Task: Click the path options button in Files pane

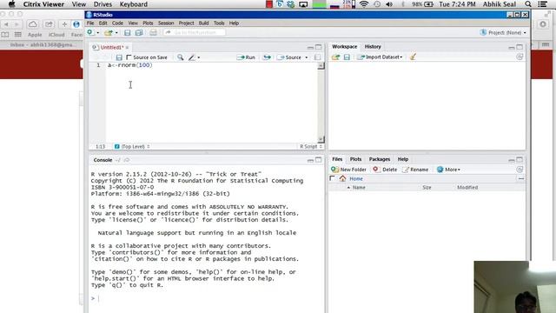Action: click(521, 178)
